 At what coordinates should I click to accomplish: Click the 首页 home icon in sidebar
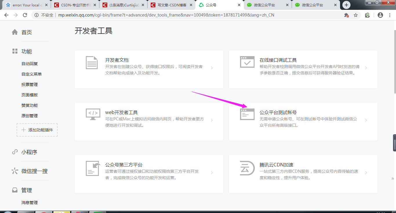pos(15,32)
